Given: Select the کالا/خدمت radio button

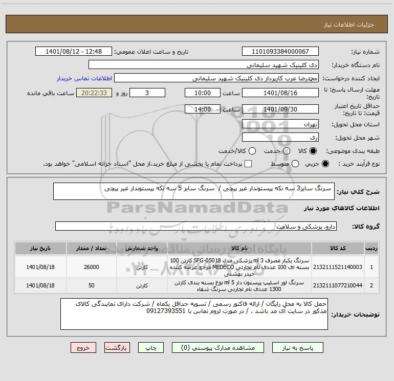Looking at the screenshot, I should click(252, 151).
